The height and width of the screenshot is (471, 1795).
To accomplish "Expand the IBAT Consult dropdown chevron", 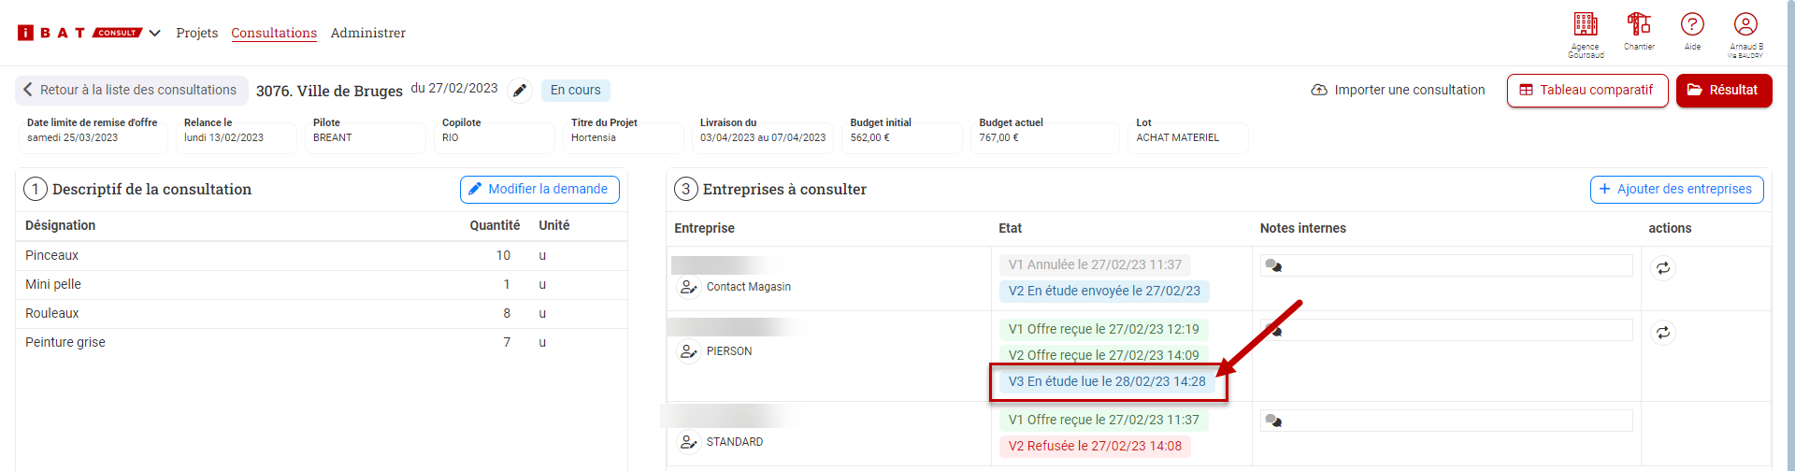I will coord(155,34).
